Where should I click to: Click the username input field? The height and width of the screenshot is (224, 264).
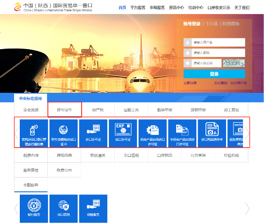point(218,42)
